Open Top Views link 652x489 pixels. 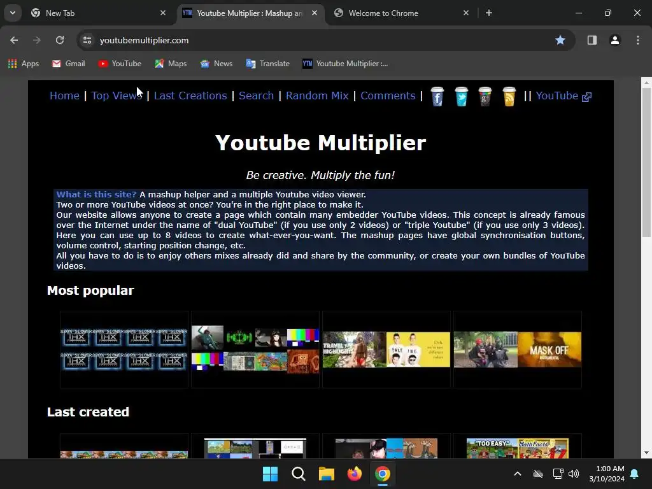(x=117, y=96)
